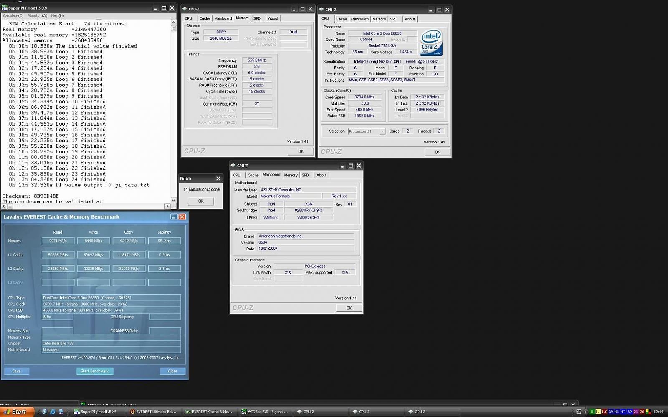This screenshot has width=668, height=417.
Task: Open Cache tab in the CPU-Z mainboard window
Action: [253, 175]
